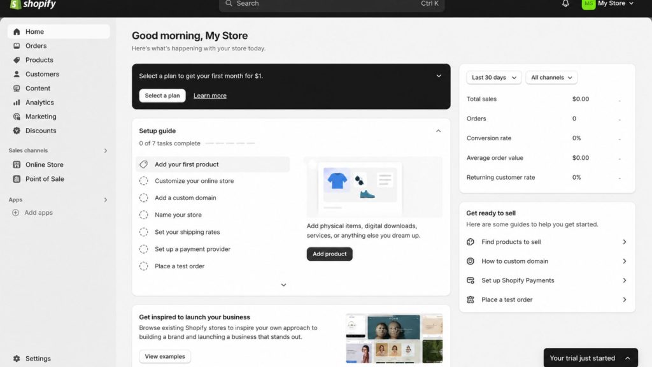The image size is (652, 367).
Task: Click the Find products to sell icon
Action: pyautogui.click(x=471, y=241)
